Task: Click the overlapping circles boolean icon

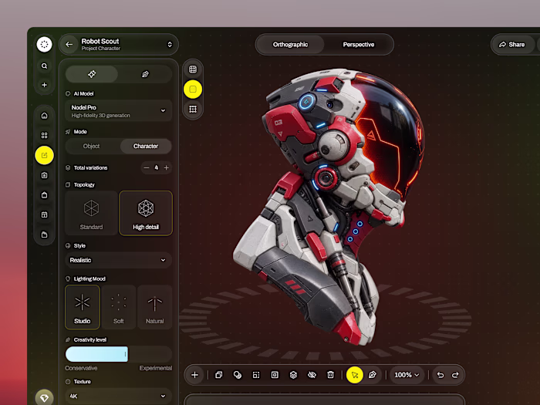Action: coord(238,375)
